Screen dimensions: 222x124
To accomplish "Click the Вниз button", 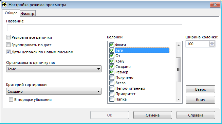I will pyautogui.click(x=200, y=100).
